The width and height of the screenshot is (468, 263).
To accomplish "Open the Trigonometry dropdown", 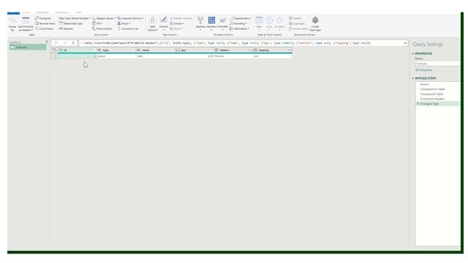I will (x=241, y=18).
